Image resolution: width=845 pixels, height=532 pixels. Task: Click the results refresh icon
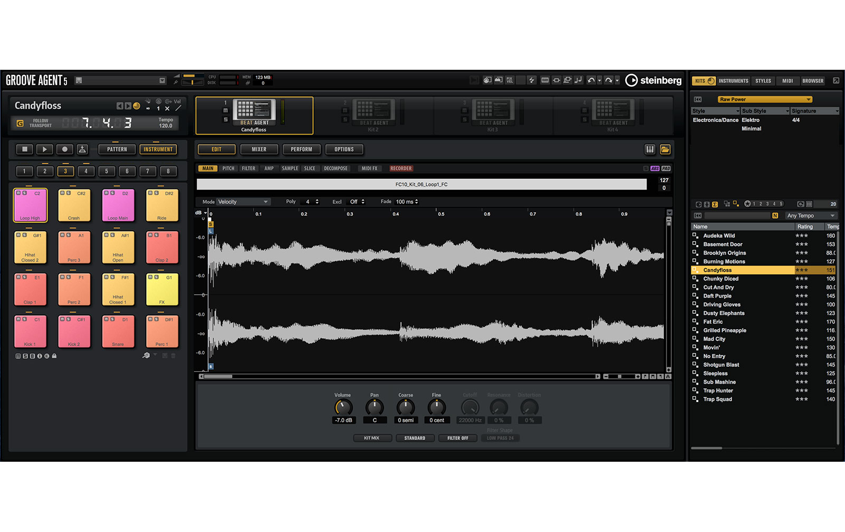tap(801, 204)
